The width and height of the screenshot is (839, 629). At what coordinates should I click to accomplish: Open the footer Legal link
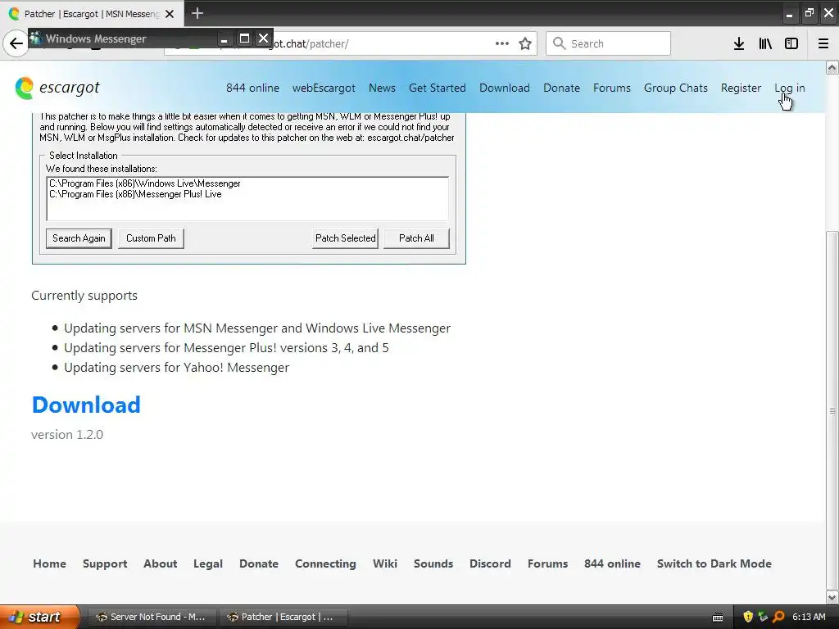207,563
